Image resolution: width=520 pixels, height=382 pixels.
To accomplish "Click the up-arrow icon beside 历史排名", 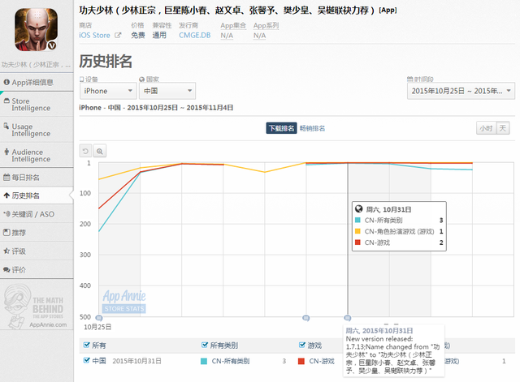I will pyautogui.click(x=6, y=195).
